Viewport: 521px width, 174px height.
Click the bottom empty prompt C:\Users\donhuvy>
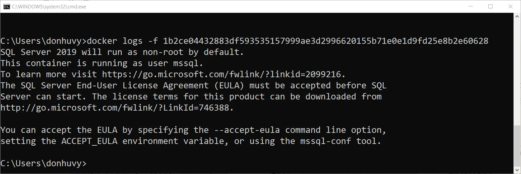[43, 164]
